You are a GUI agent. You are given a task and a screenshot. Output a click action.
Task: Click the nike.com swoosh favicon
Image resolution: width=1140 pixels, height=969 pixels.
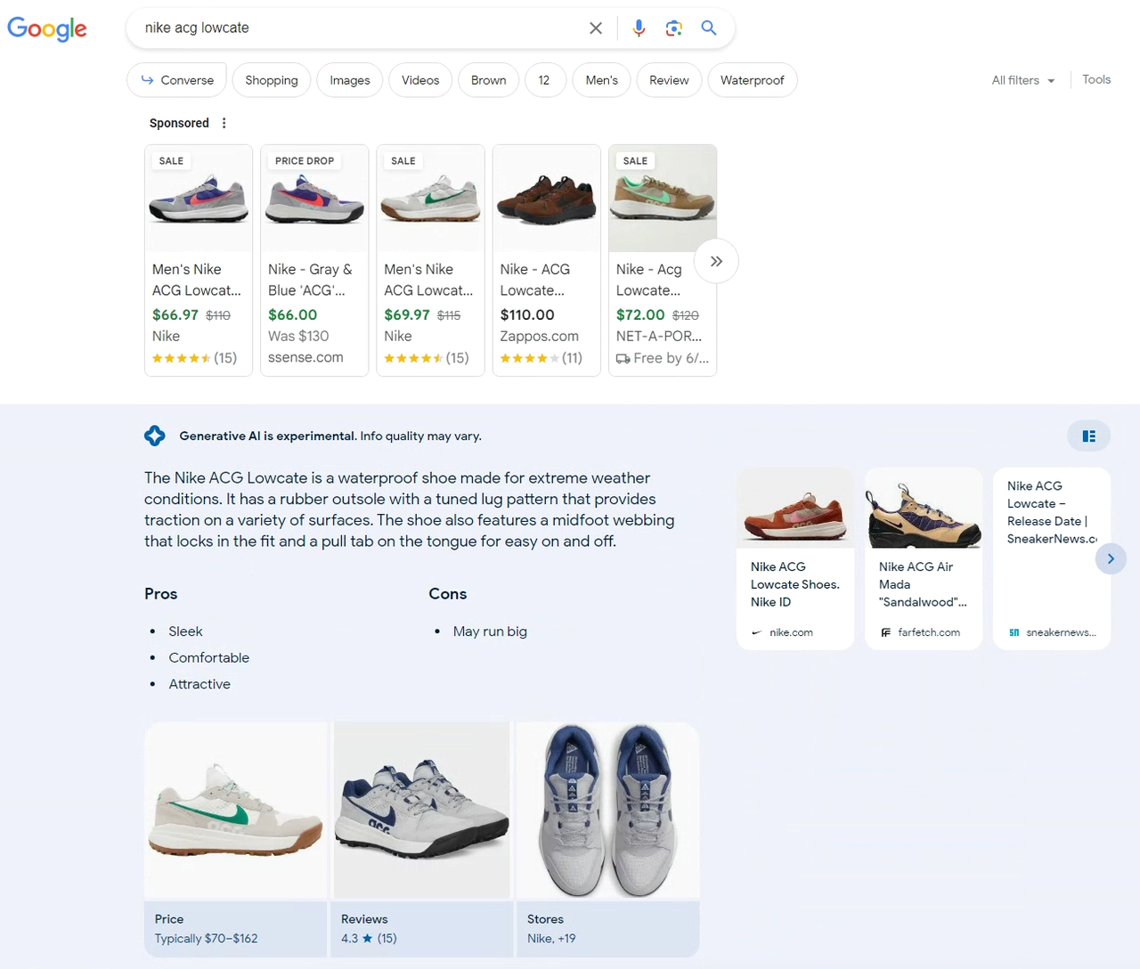pos(757,632)
